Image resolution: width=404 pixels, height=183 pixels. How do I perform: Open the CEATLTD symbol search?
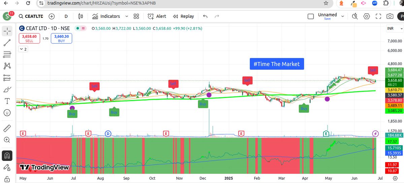(31, 16)
